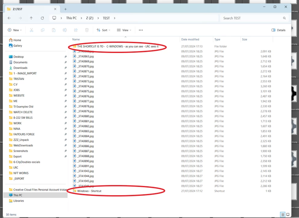Viewport: 299px width, 218px height.
Task: Click pin icon beside TRISTAN
Action: [66, 79]
